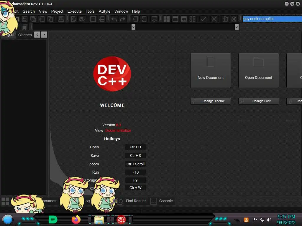Screen dimensions: 302x226
Task: Click the Compile four-squares icon
Action: click(167, 19)
